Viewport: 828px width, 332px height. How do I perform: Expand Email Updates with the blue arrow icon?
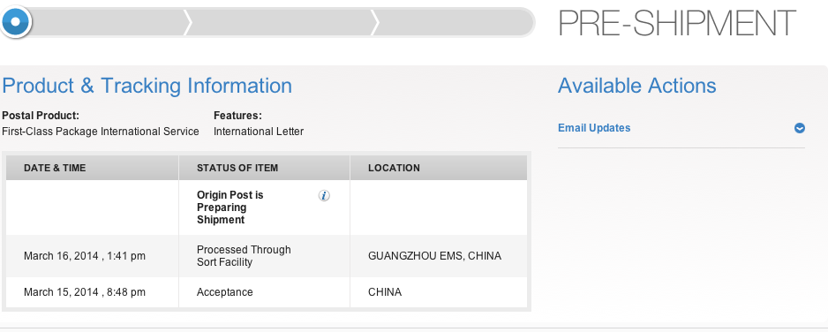800,128
